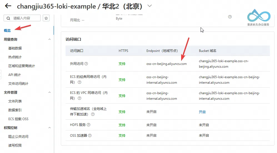Click the search box in sidebar
Screen dimensions: 277x153
(22, 18)
